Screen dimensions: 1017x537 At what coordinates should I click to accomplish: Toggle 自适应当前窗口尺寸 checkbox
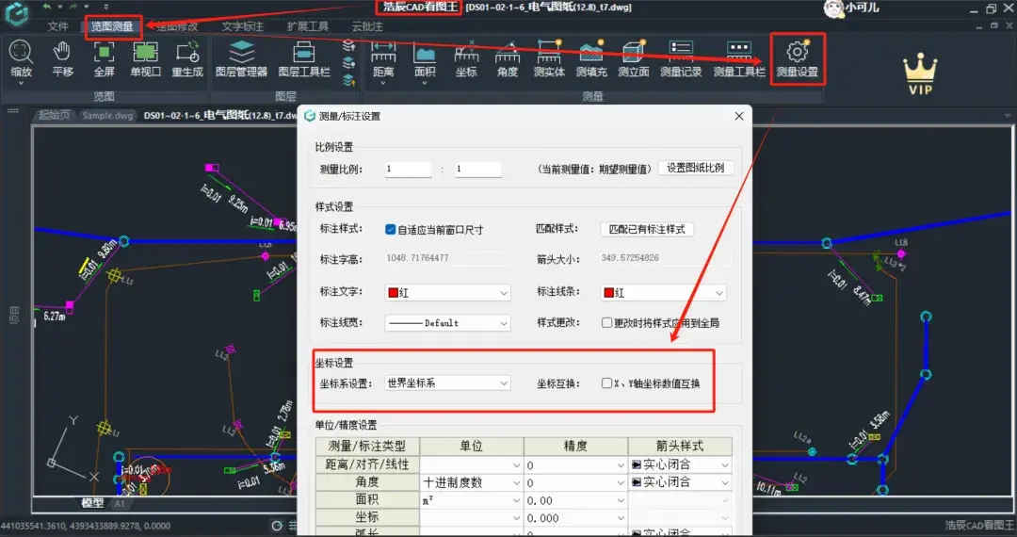tap(390, 230)
